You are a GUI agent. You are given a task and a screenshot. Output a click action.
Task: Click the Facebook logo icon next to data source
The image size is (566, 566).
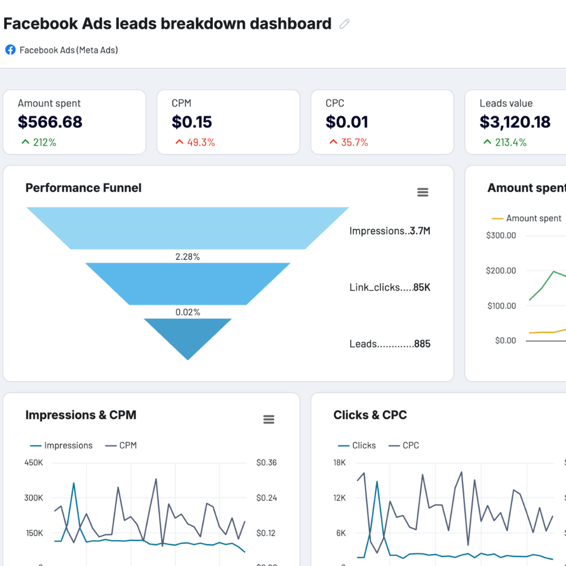[x=9, y=50]
